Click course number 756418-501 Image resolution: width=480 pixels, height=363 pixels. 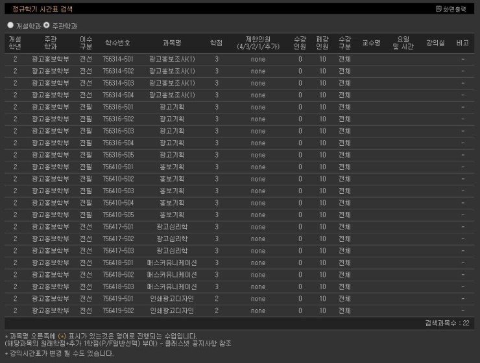click(118, 263)
